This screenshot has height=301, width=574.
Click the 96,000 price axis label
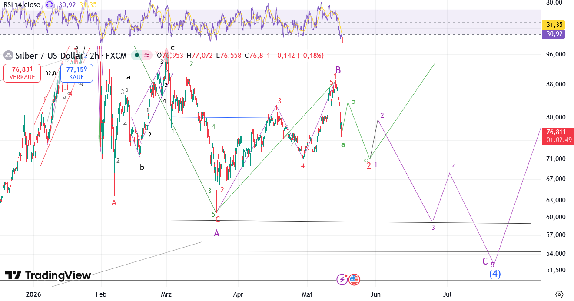tap(556, 54)
